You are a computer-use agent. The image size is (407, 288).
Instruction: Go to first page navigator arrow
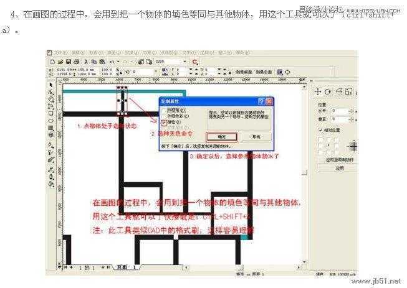[x=65, y=267]
